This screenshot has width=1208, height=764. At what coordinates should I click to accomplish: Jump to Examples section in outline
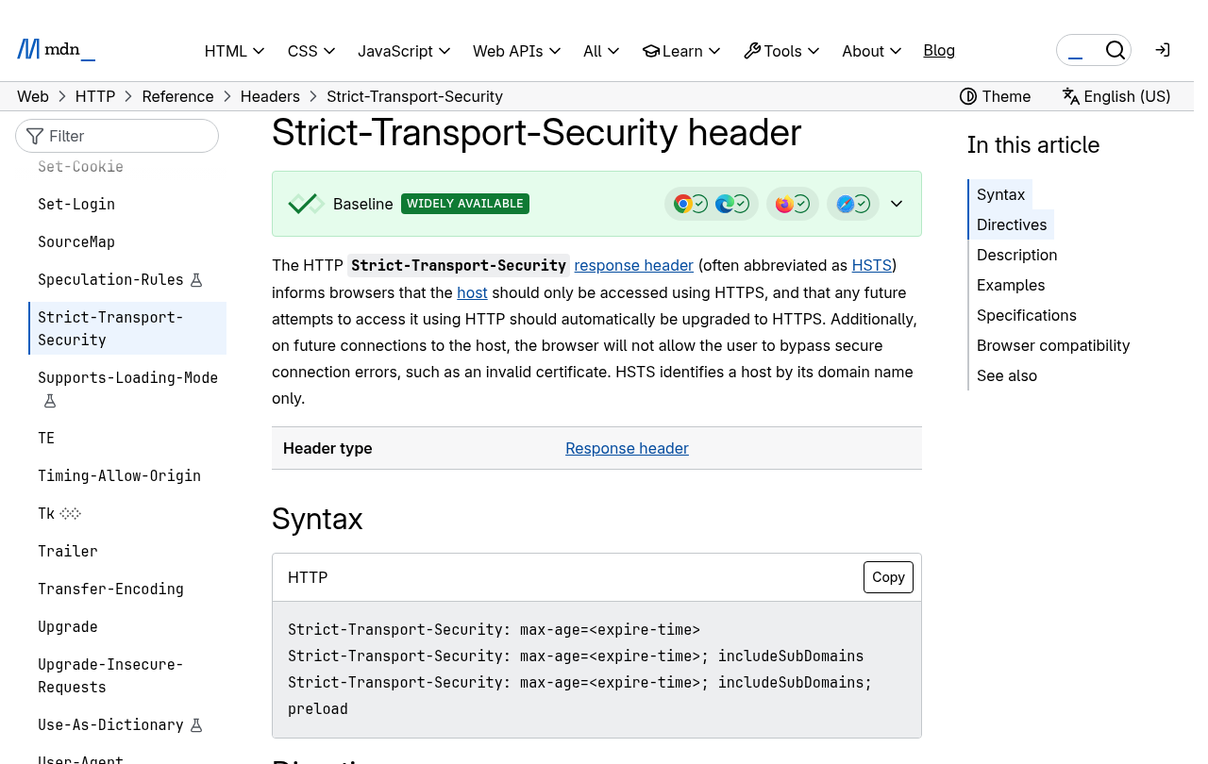(x=1011, y=285)
